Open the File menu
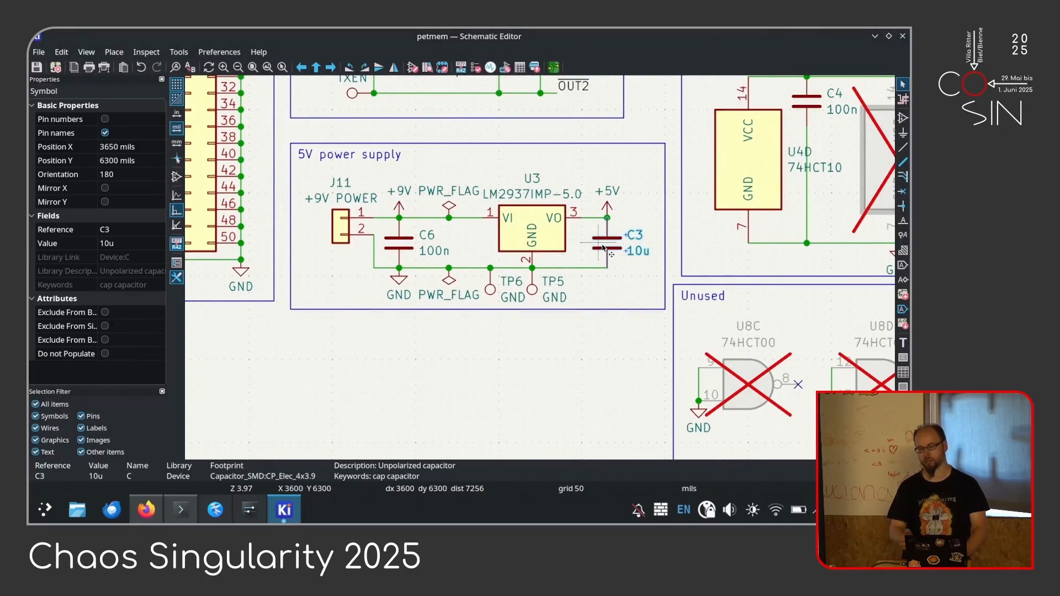 [39, 52]
